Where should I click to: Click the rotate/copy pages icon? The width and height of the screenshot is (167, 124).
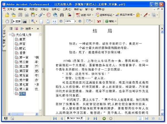[x=88, y=21]
